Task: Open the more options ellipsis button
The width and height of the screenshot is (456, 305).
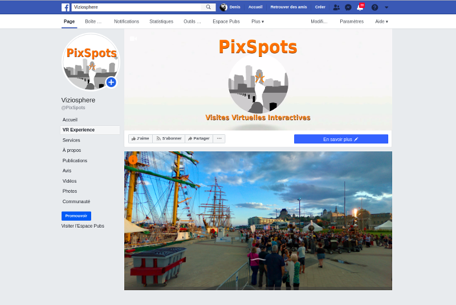Action: [219, 138]
